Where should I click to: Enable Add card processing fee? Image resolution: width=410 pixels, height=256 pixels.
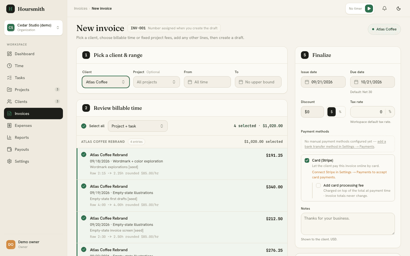click(318, 185)
